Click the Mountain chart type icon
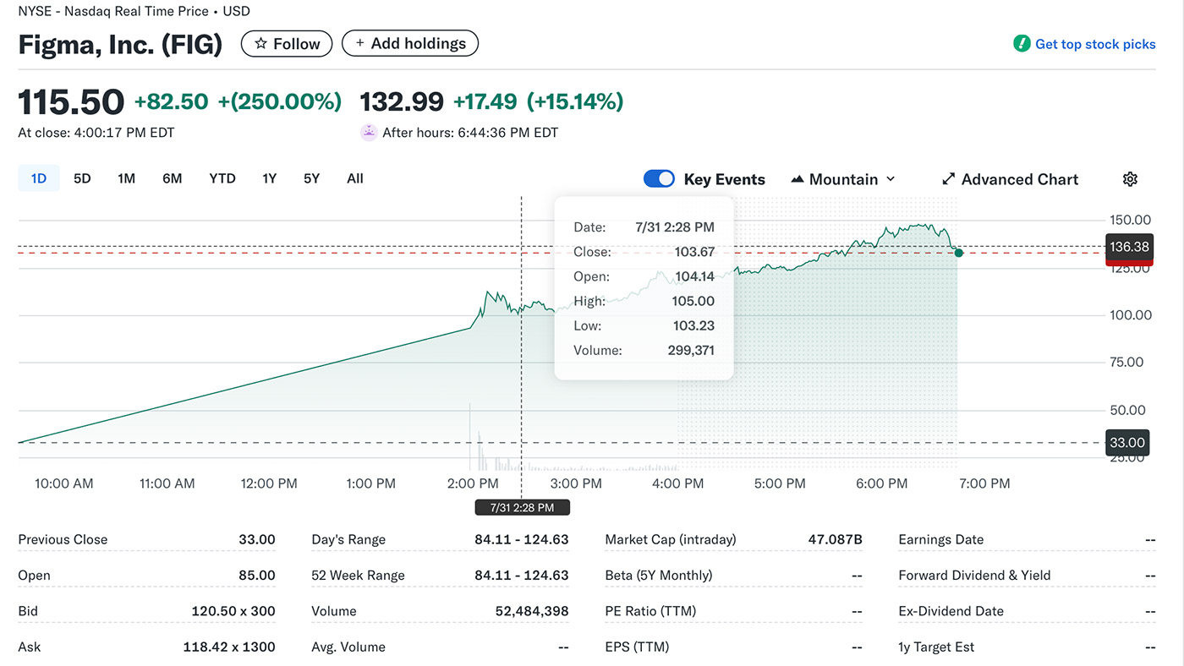Image resolution: width=1184 pixels, height=666 pixels. [797, 179]
